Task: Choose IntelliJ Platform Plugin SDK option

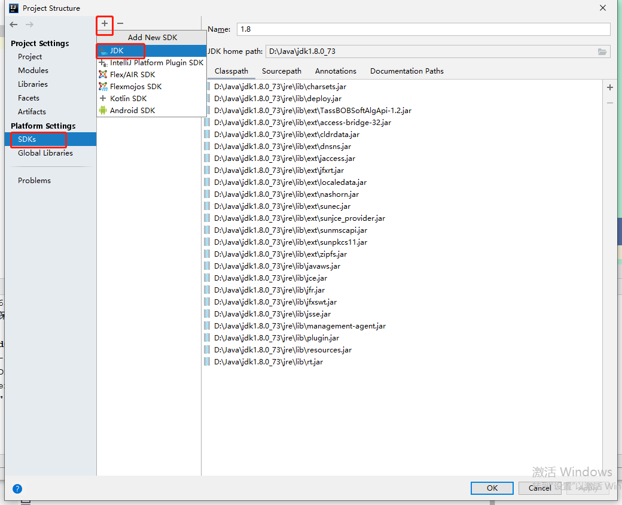Action: [x=151, y=63]
